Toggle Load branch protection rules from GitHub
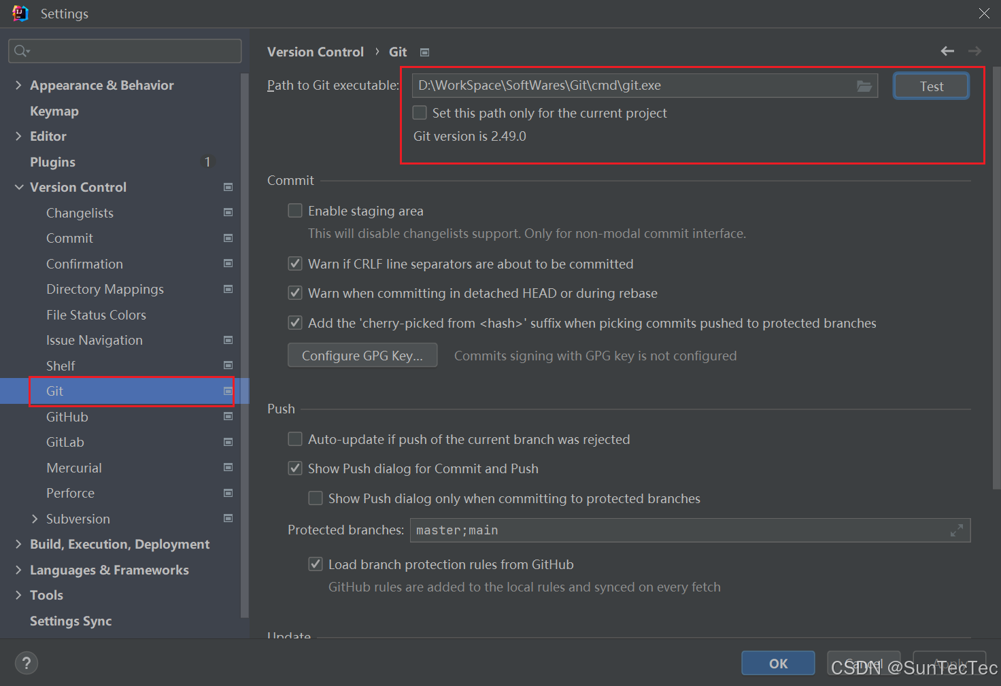The width and height of the screenshot is (1001, 686). [x=316, y=564]
